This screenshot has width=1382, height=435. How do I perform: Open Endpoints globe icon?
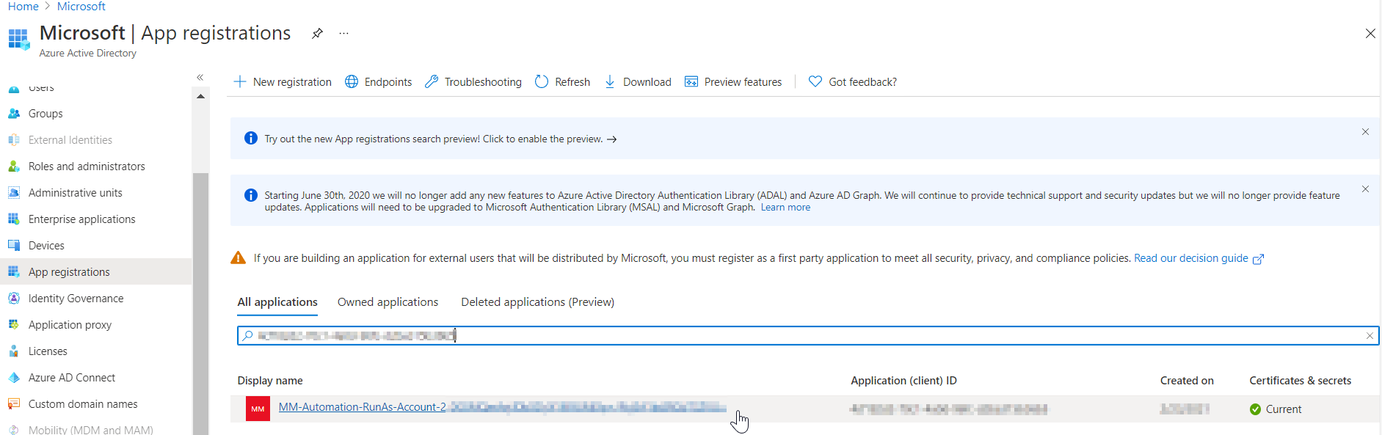point(352,81)
